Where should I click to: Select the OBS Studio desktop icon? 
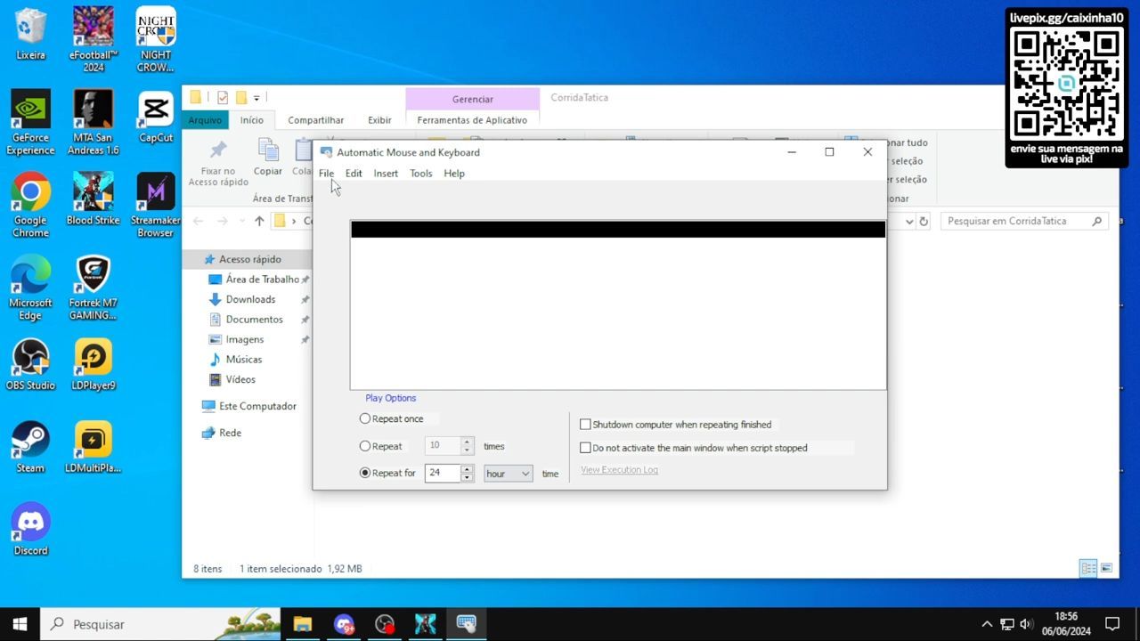[30, 365]
